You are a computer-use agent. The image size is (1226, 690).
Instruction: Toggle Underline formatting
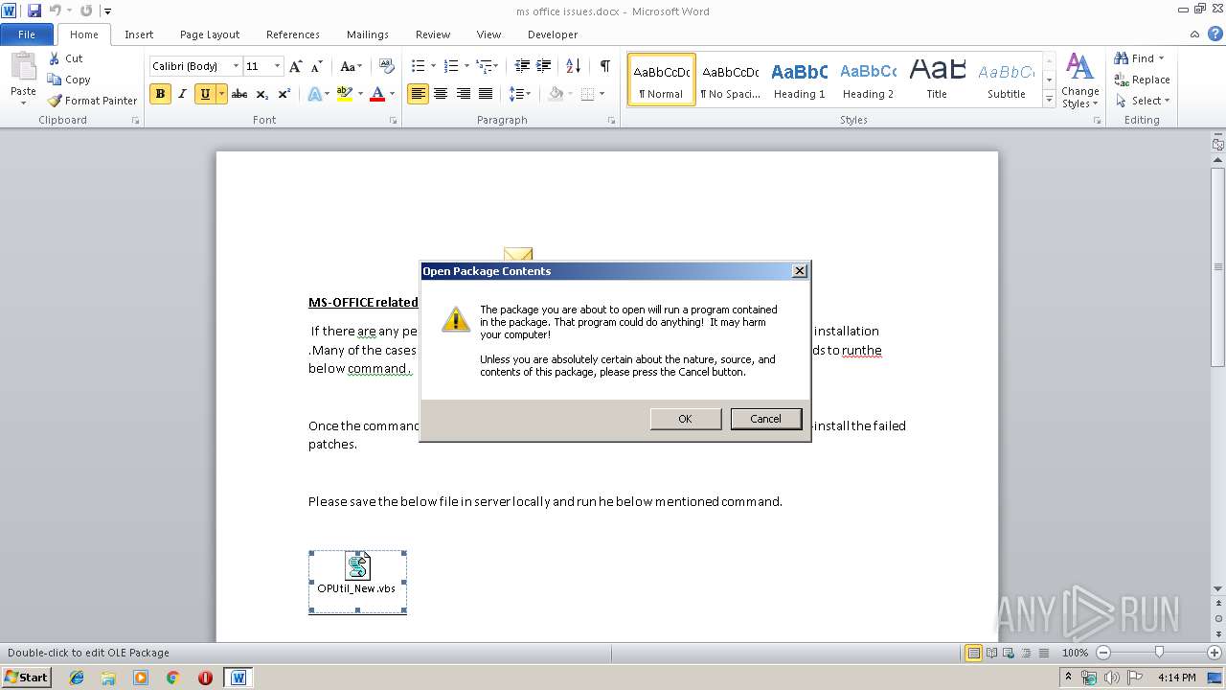(205, 94)
